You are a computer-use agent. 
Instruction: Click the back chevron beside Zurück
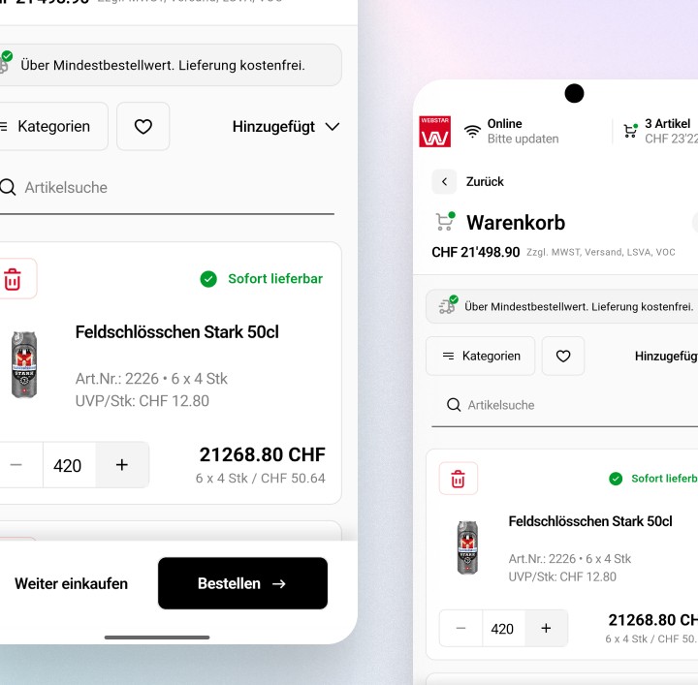(x=444, y=181)
